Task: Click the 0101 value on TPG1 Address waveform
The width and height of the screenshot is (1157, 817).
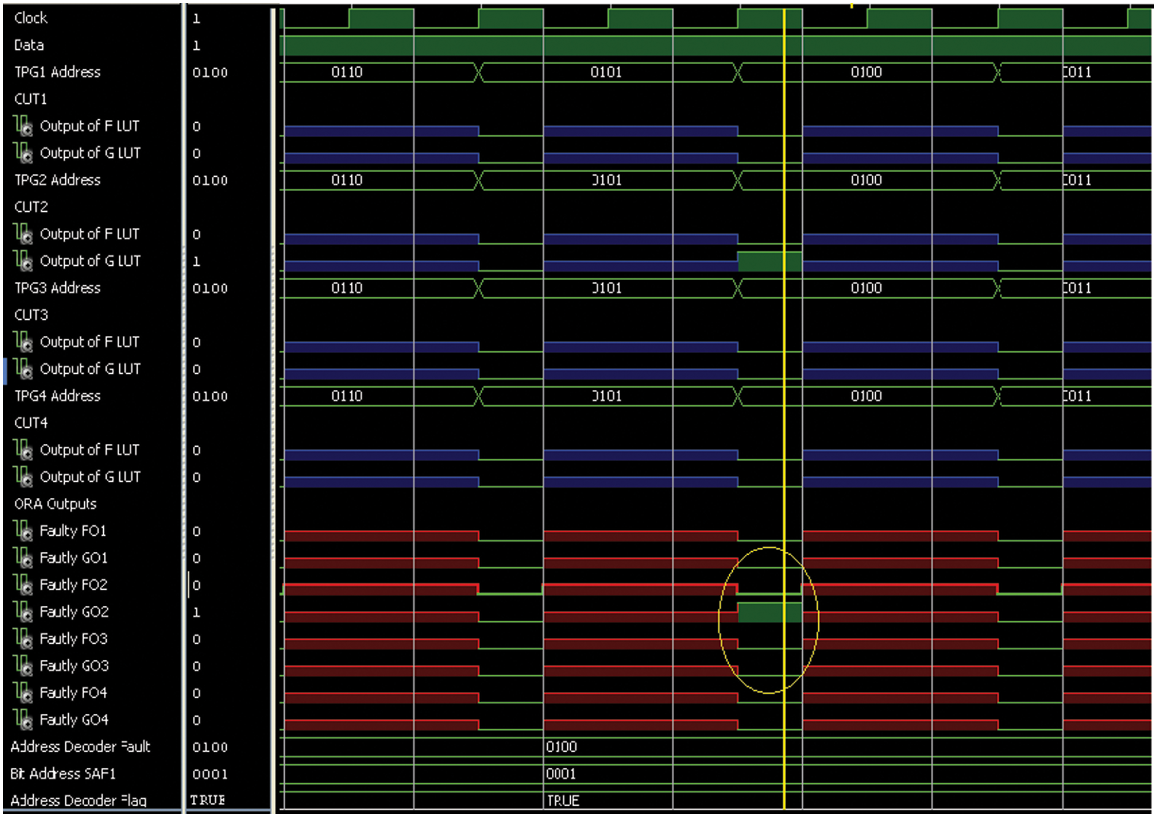Action: (x=606, y=72)
